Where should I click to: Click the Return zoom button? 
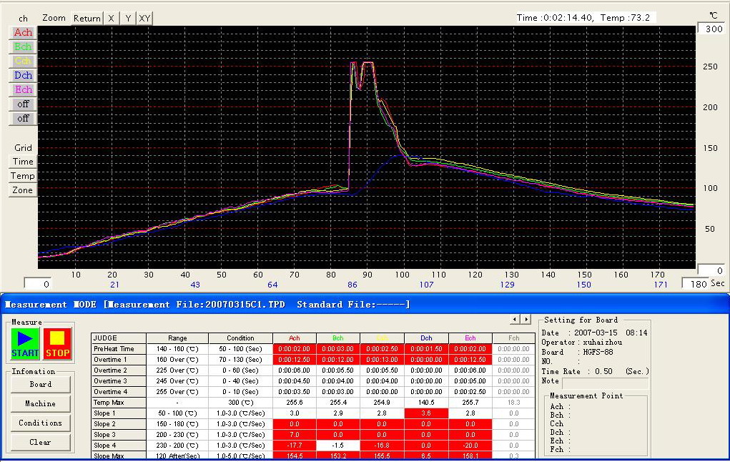pos(87,18)
